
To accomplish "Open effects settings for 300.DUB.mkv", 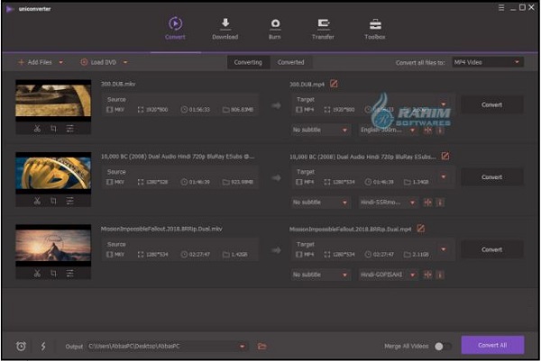I will [x=70, y=129].
